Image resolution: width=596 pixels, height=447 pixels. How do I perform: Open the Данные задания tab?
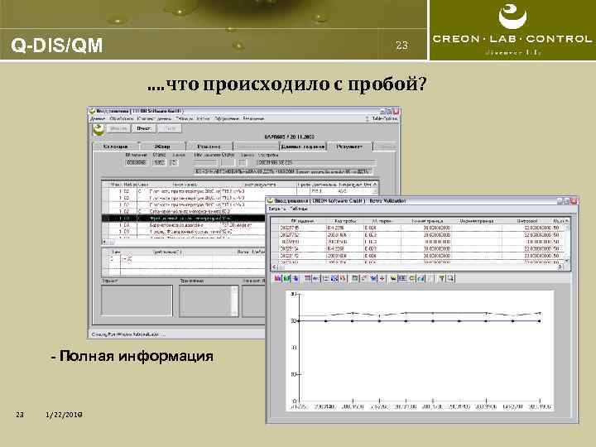[x=303, y=147]
